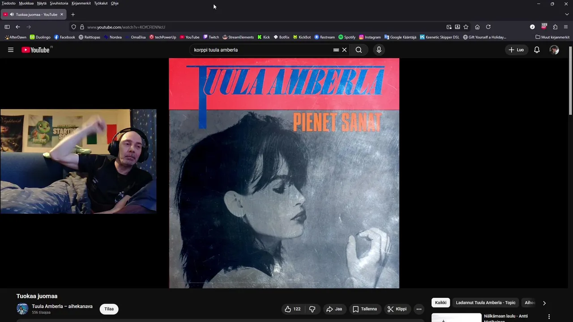
Task: Expand the Muut kirjanmerkit folder
Action: (x=552, y=37)
